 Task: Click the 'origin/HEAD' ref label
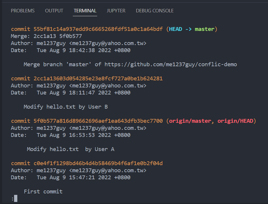(x=235, y=121)
